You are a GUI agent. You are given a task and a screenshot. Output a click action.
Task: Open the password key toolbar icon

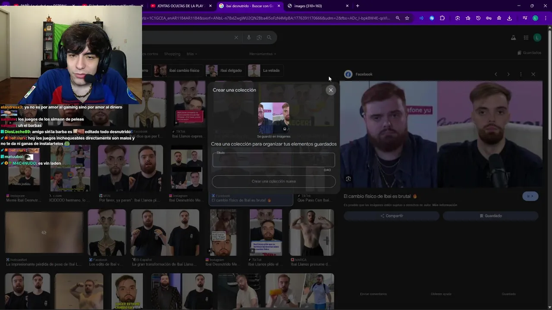point(489,18)
